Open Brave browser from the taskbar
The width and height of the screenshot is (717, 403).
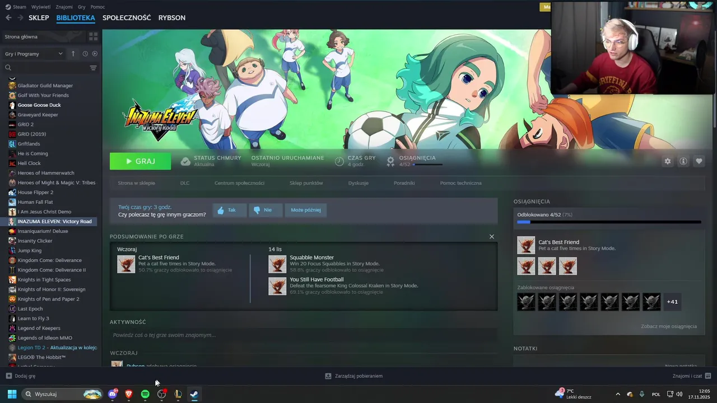tap(129, 394)
